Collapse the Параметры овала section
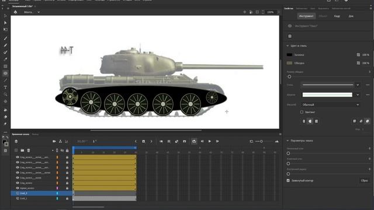 pos(288,141)
